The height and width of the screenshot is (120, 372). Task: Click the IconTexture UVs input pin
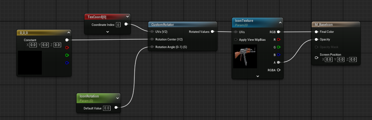pyautogui.click(x=235, y=32)
